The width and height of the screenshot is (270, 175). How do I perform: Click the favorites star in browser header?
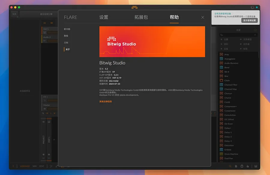point(255,30)
